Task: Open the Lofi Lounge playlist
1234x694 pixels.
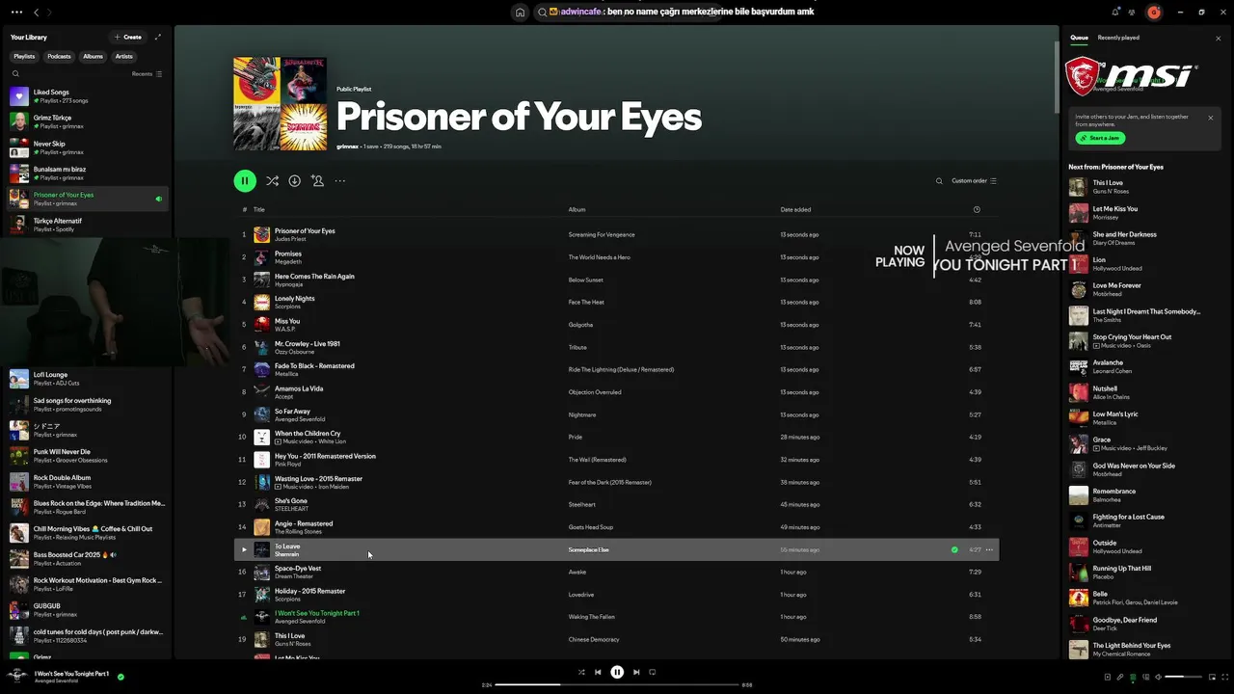Action: [89, 379]
